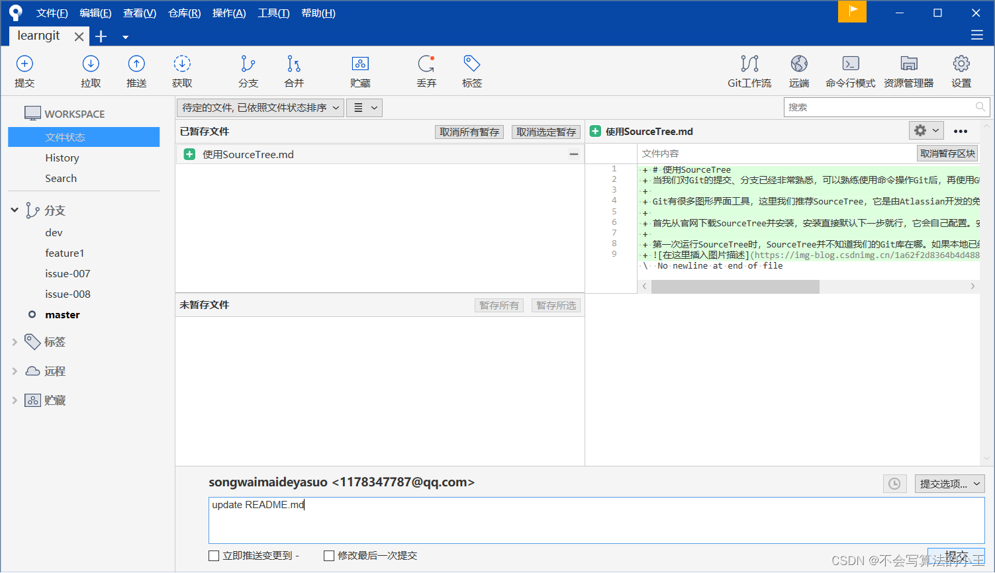Viewport: 995px width, 573px height.
Task: Click the Commit (提交) toolbar icon
Action: (24, 64)
